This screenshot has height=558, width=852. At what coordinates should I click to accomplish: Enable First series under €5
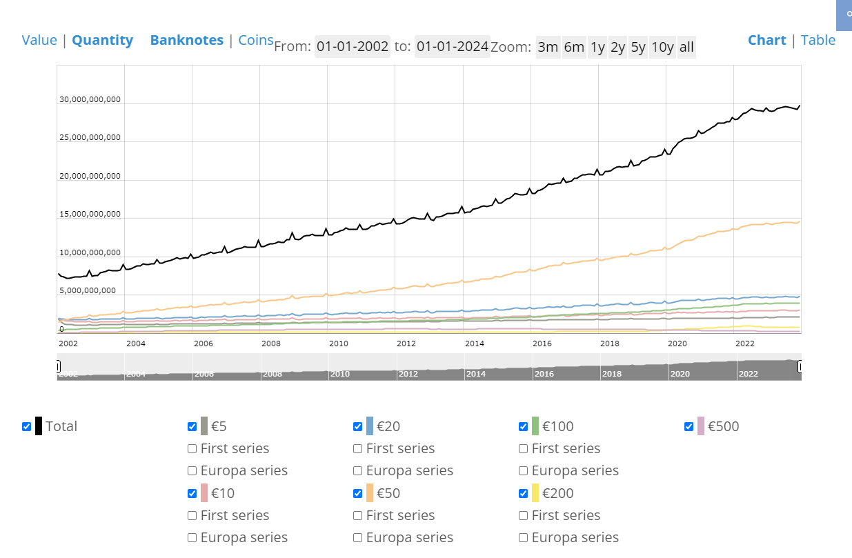[x=192, y=449]
